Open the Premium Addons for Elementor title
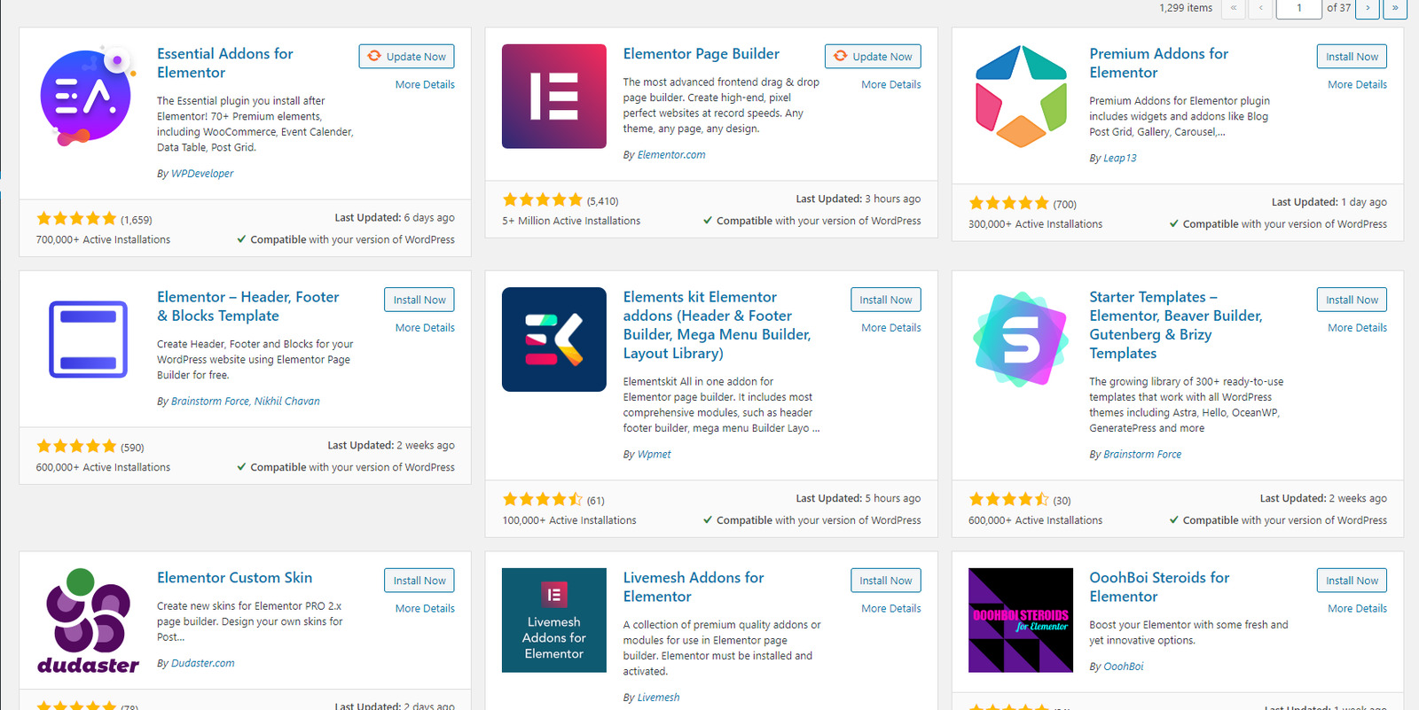 (1158, 63)
